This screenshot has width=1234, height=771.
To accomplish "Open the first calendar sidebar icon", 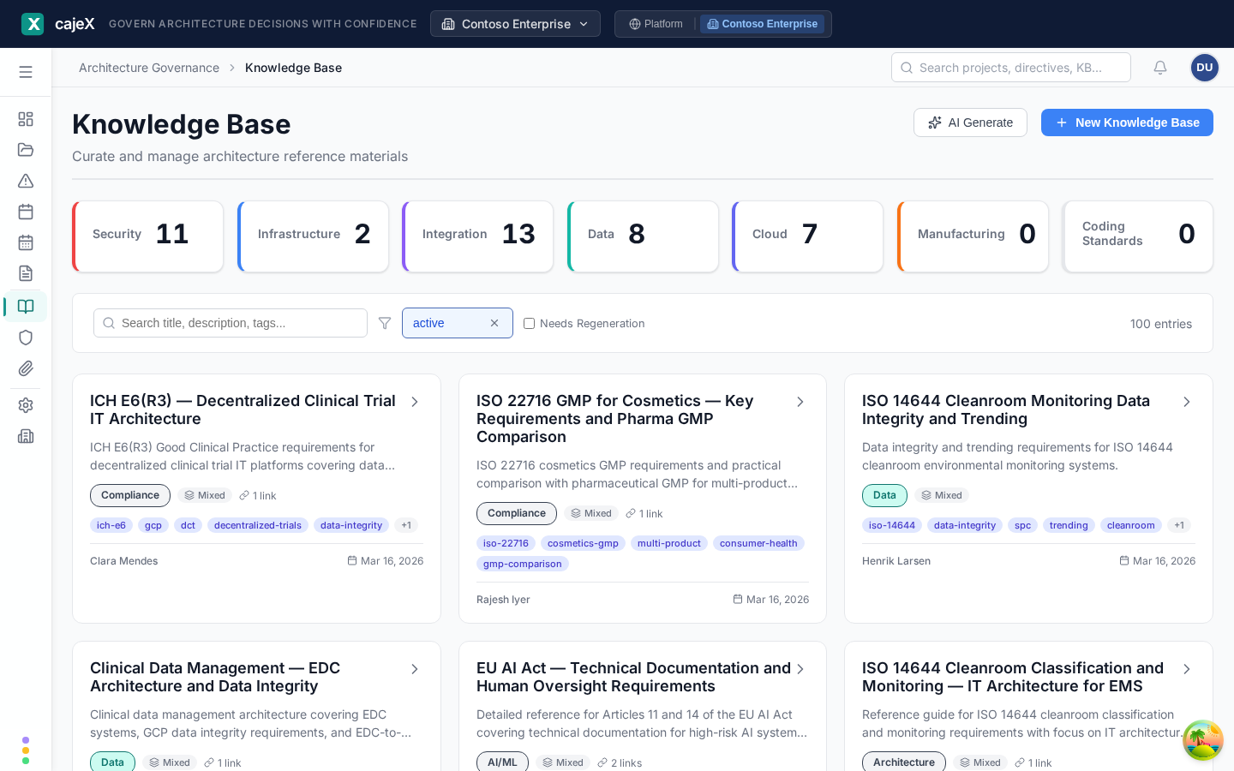I will (x=26, y=212).
